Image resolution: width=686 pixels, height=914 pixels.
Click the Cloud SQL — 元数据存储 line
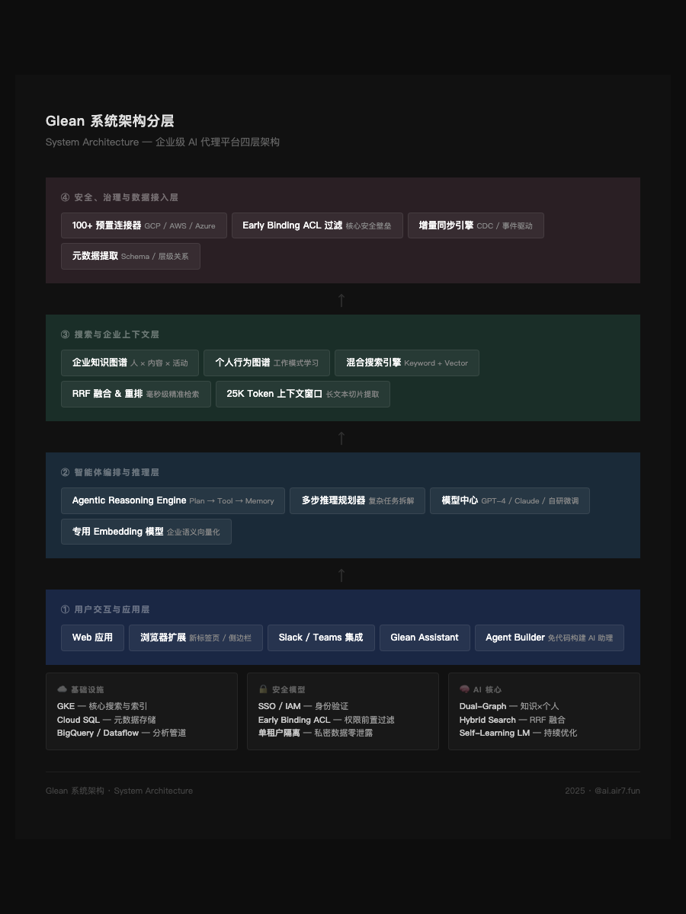point(107,720)
